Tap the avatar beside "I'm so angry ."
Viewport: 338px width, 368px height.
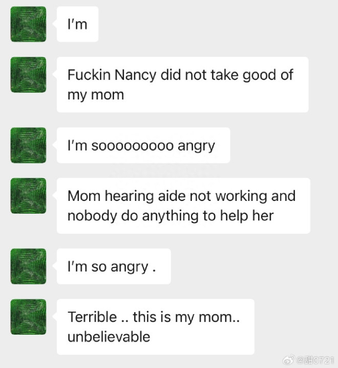[x=28, y=266]
